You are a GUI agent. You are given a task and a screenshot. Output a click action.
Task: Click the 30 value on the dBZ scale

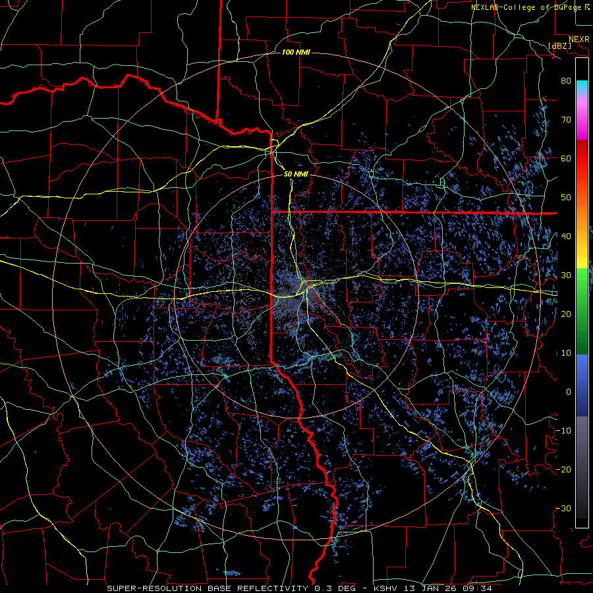[x=566, y=275]
